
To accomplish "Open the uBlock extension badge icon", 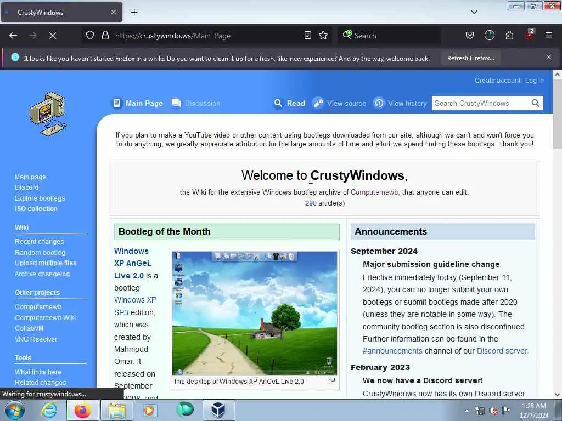I will pos(530,35).
